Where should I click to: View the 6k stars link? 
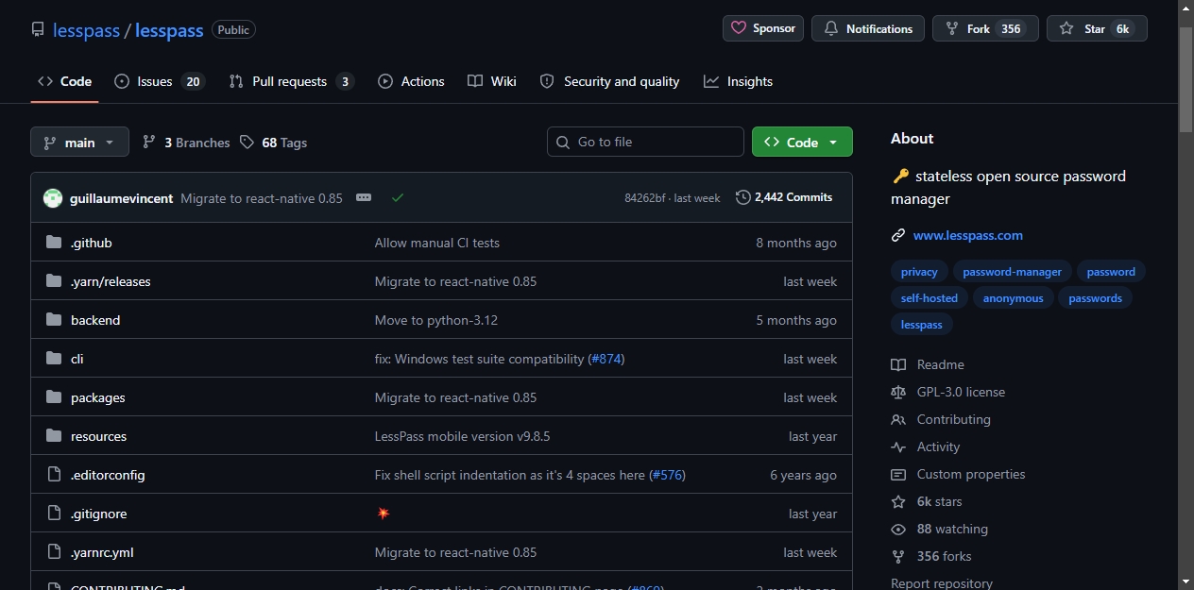coord(927,501)
